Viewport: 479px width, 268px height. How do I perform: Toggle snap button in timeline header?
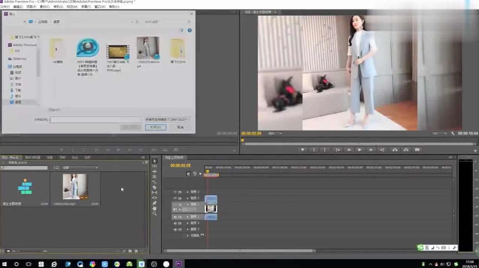pos(189,174)
